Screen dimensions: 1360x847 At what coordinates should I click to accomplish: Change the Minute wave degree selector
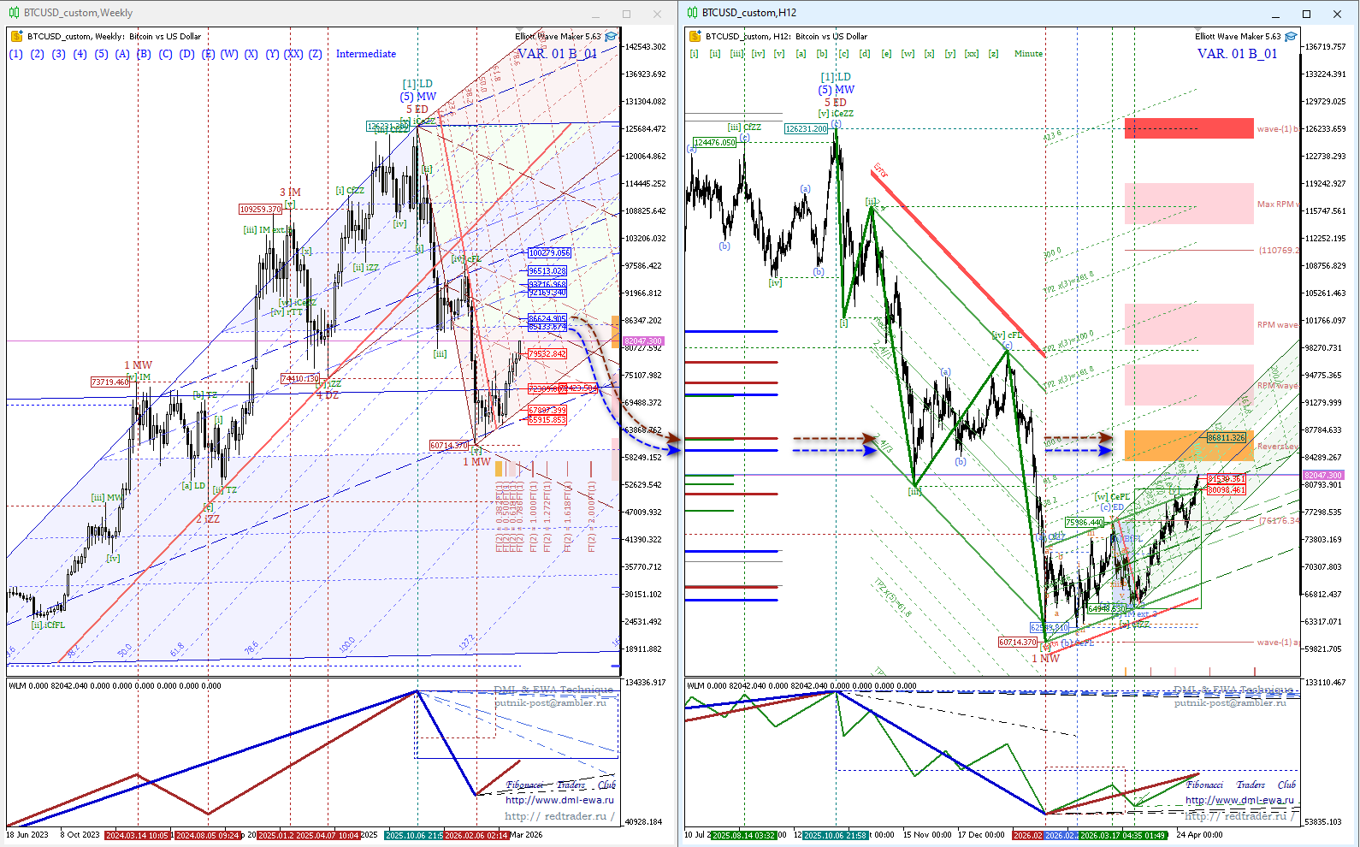[1028, 53]
